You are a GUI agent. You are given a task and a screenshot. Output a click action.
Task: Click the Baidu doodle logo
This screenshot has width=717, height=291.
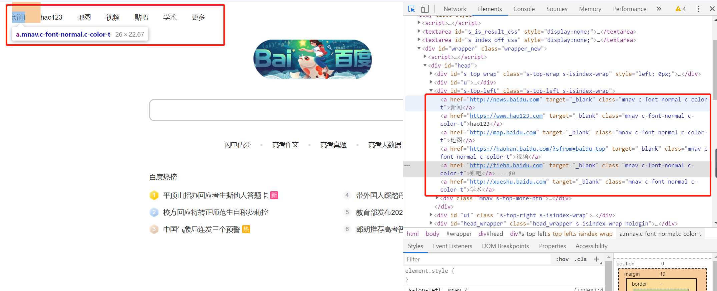pyautogui.click(x=312, y=59)
